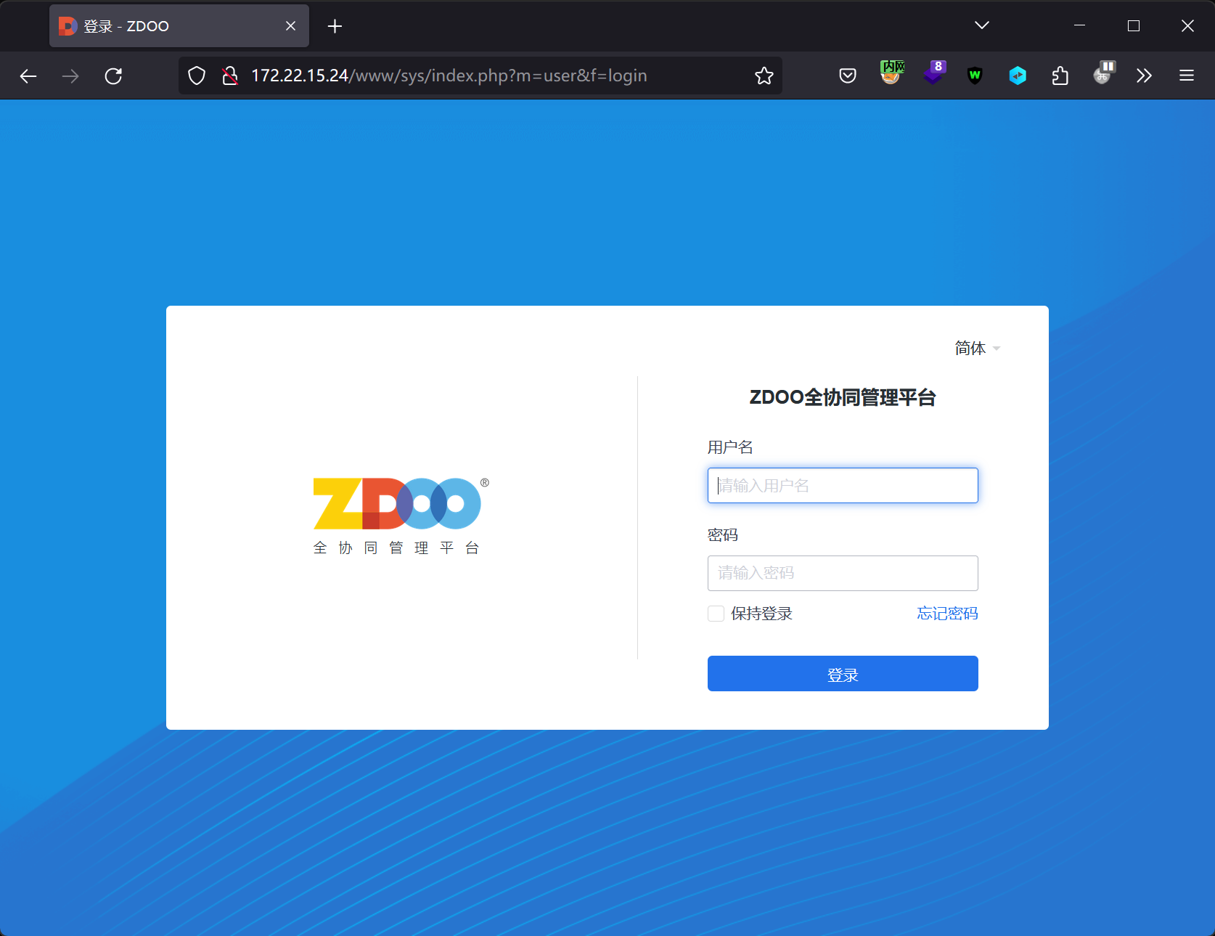Close the 登录 - ZDOO tab
Image resolution: width=1215 pixels, height=936 pixels.
290,26
